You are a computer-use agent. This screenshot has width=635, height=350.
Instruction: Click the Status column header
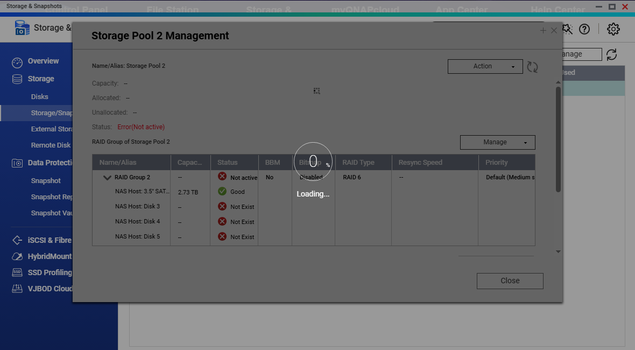point(228,162)
